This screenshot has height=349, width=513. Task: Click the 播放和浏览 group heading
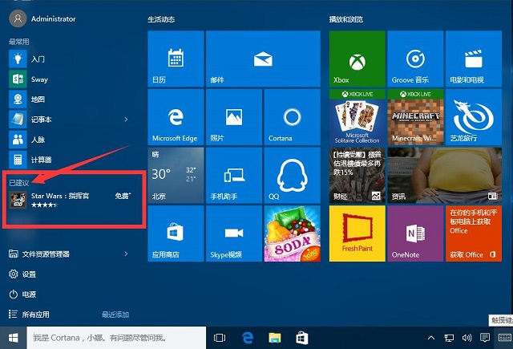(x=346, y=19)
